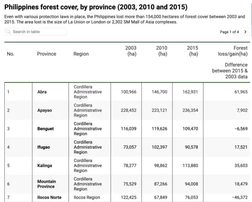The width and height of the screenshot is (252, 202).
Task: Click Benguet's 2010 value 119,626
Action: [x=160, y=129]
